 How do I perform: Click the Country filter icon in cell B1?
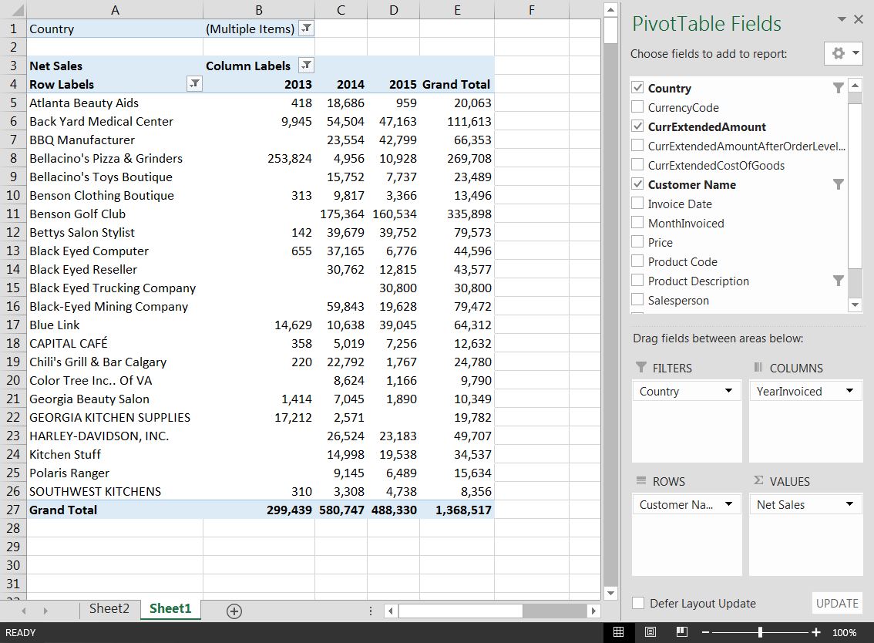tap(306, 29)
